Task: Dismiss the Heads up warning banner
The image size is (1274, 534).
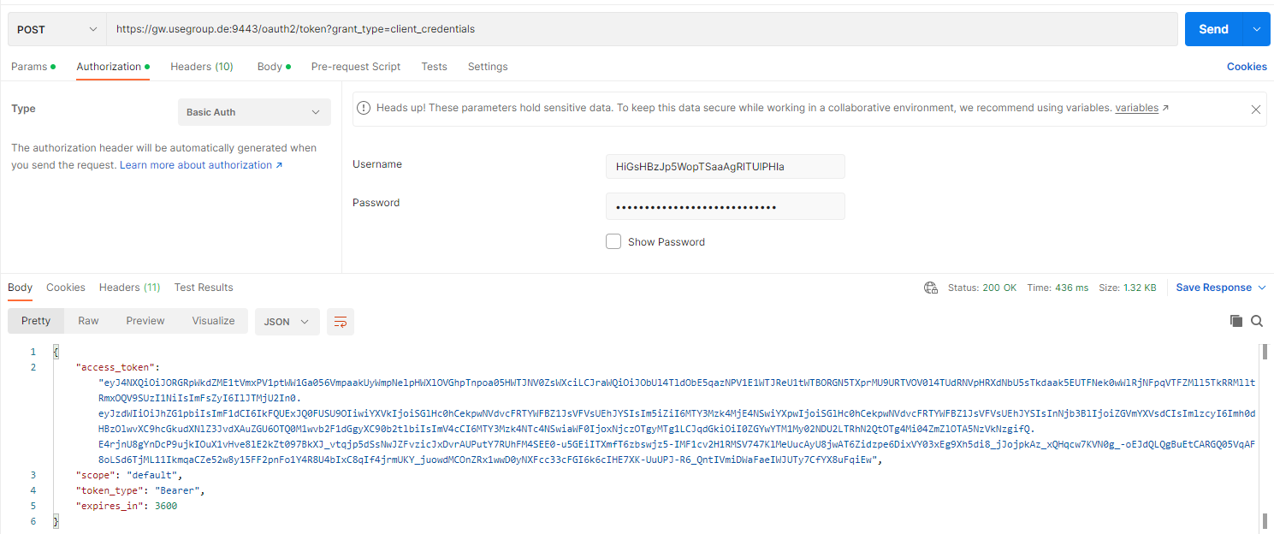Action: click(1255, 110)
